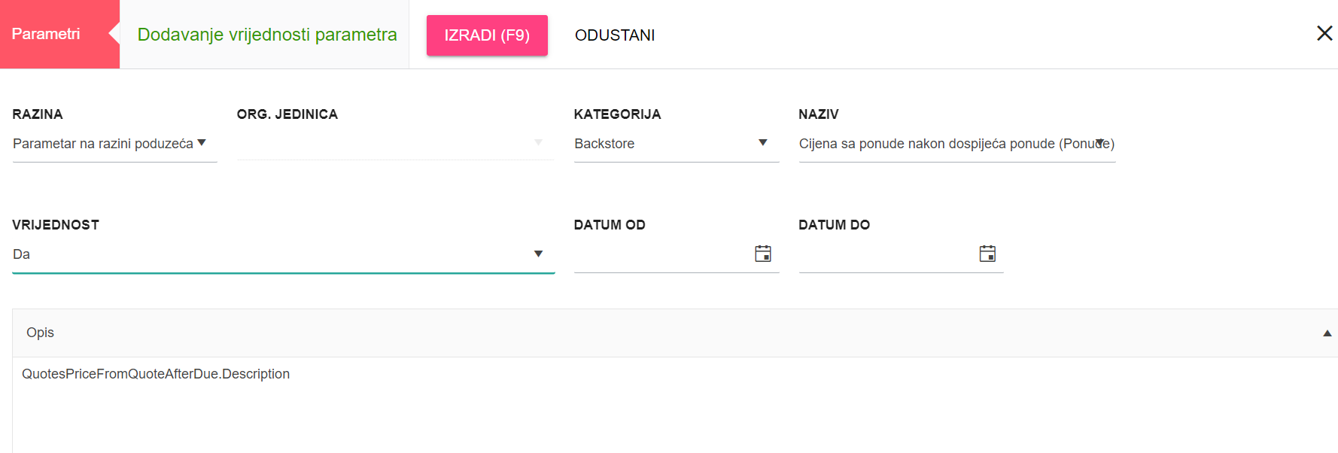The image size is (1338, 453).
Task: Click into the Datum do field
Action: pyautogui.click(x=885, y=254)
